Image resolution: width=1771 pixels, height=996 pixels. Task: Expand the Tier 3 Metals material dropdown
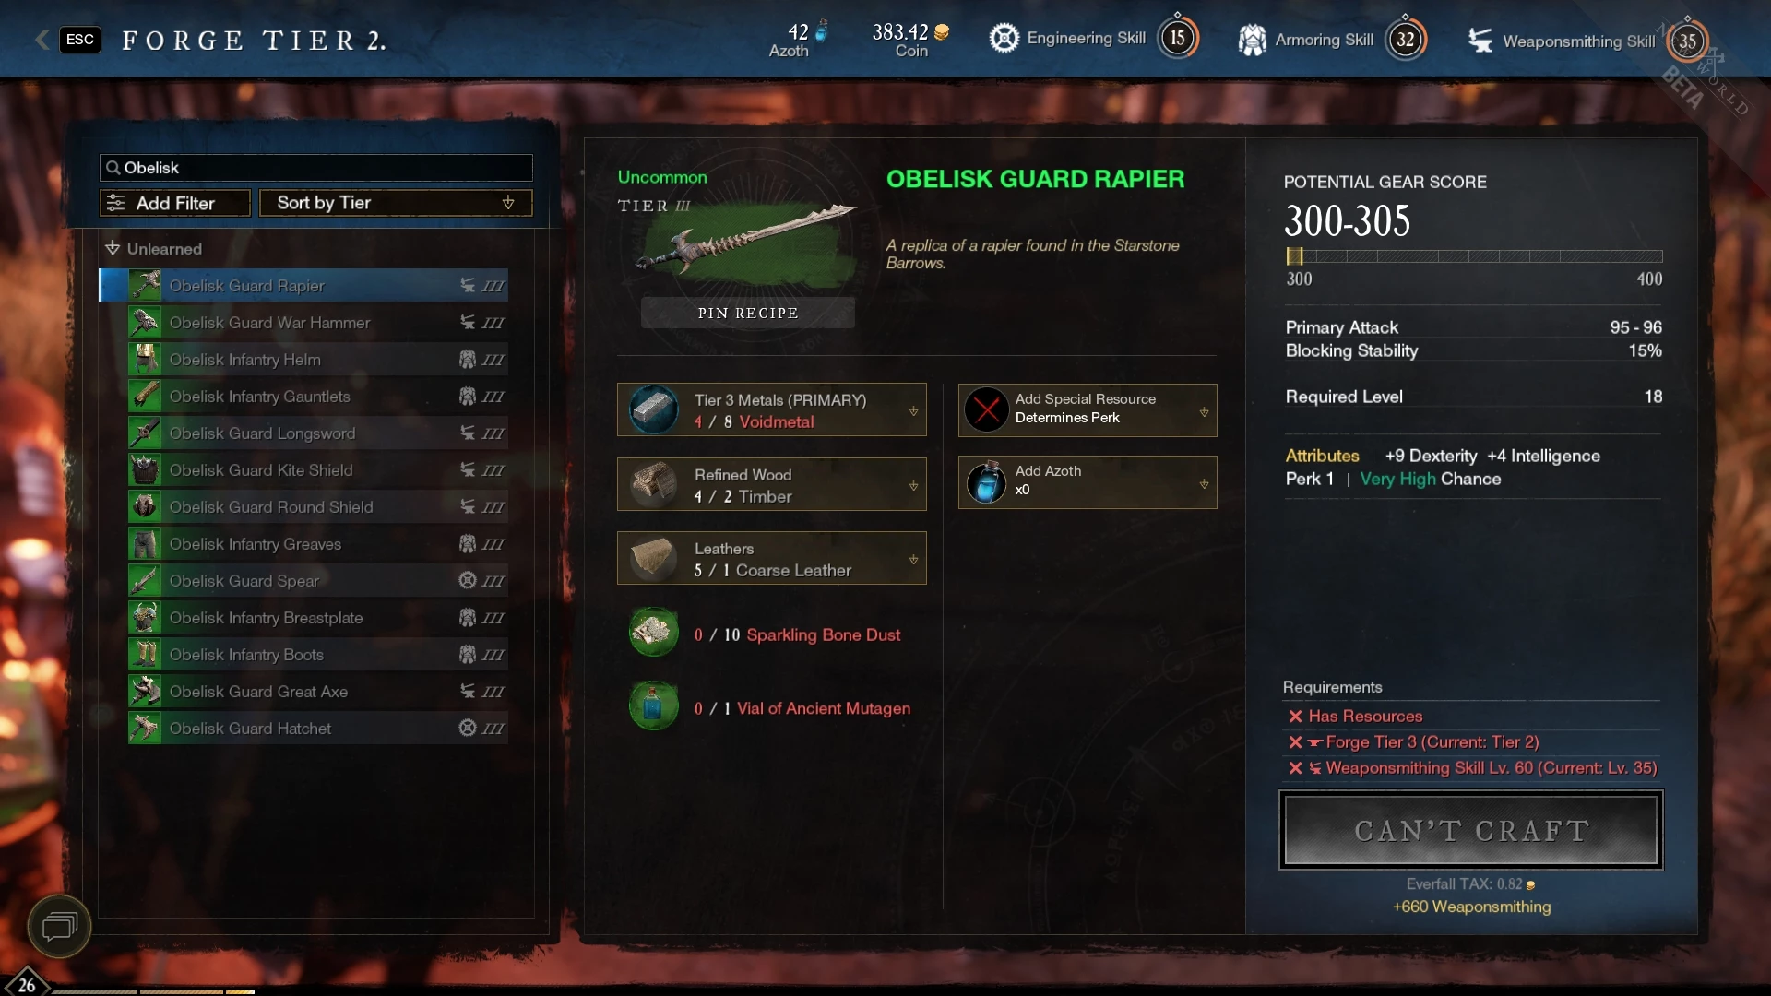pos(913,410)
